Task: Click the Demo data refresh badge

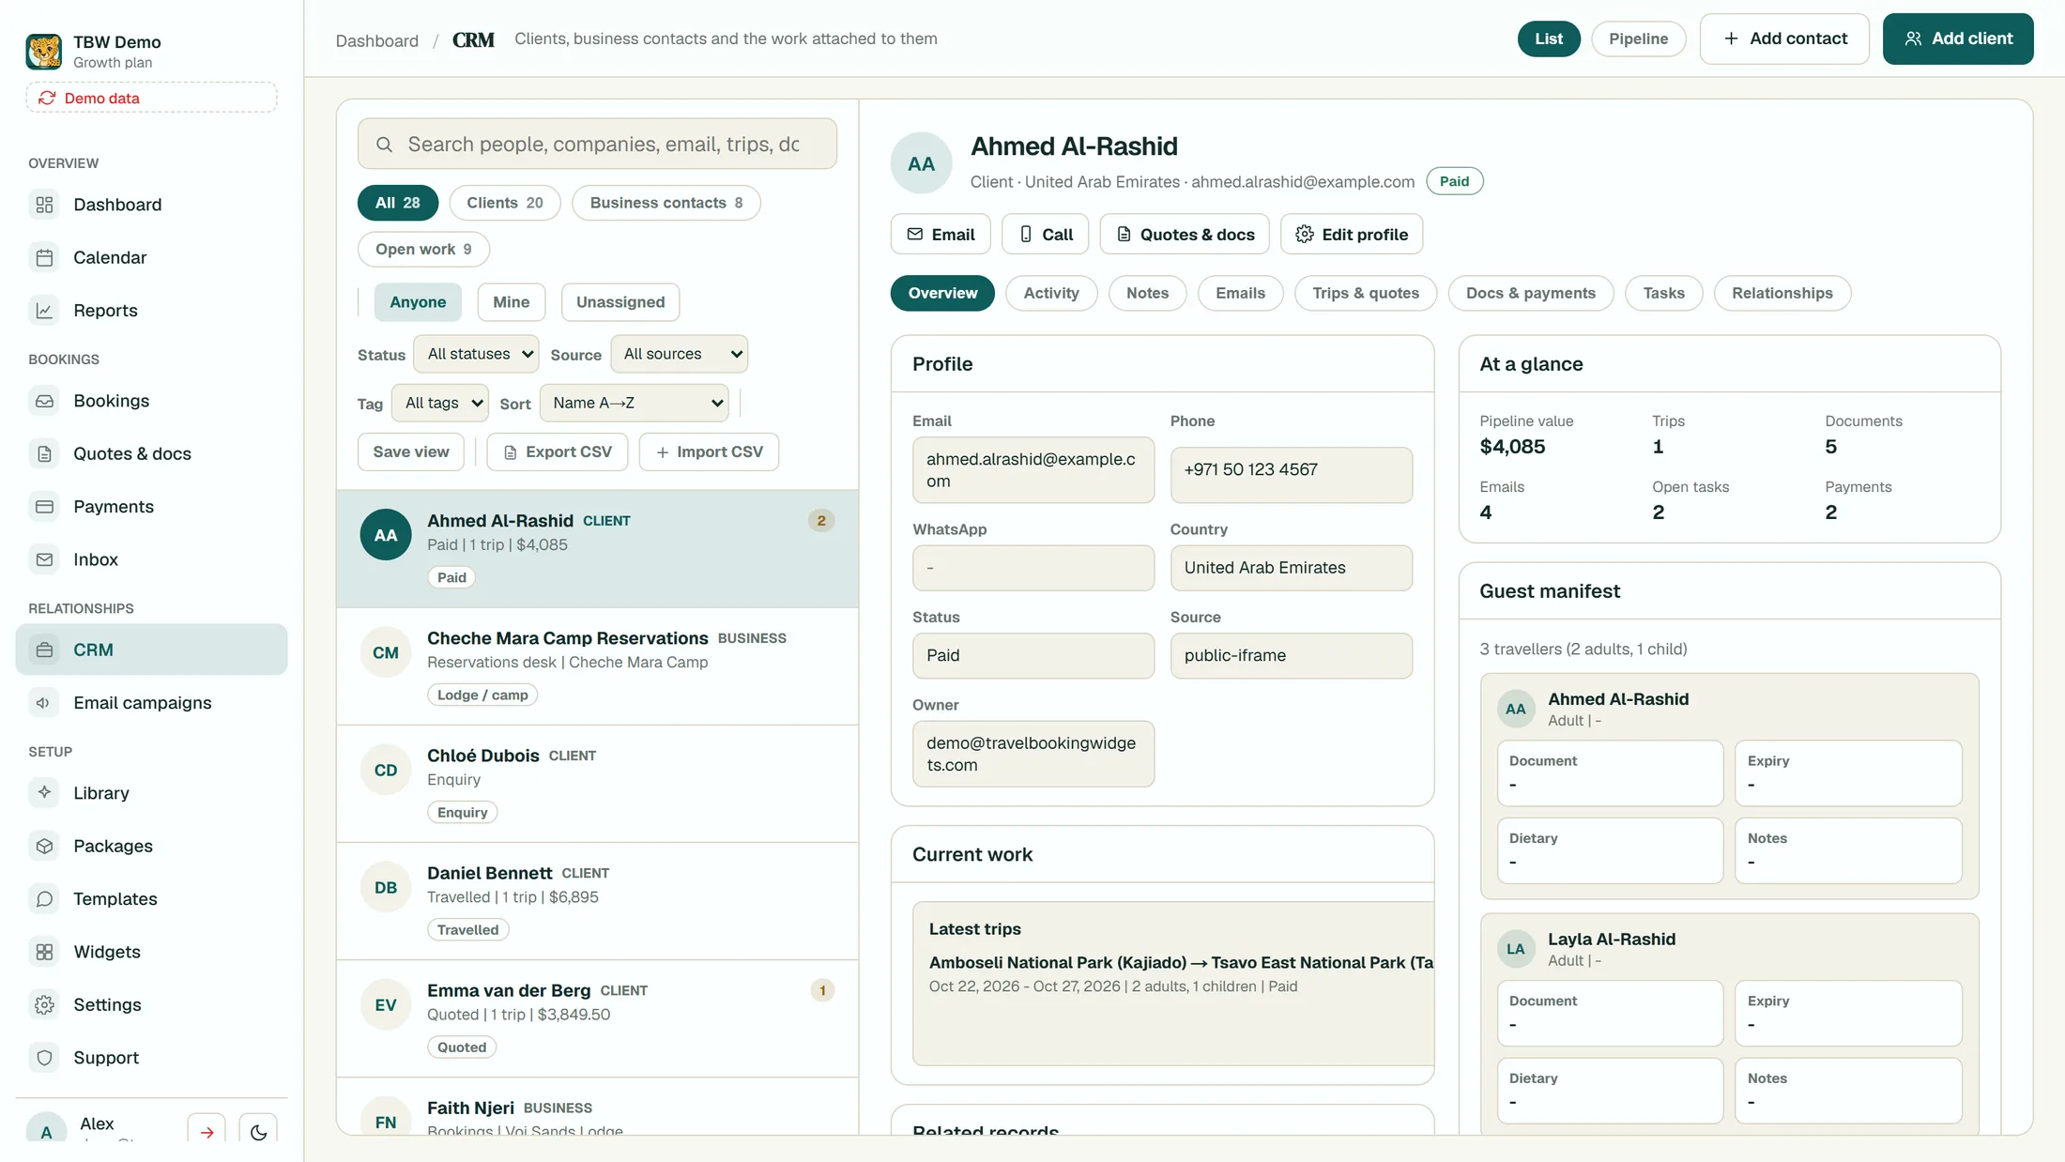Action: click(151, 98)
